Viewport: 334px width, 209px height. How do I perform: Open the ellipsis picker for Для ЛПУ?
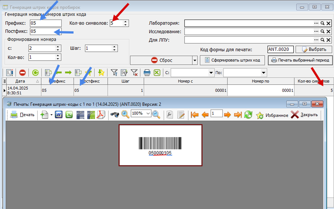pos(316,40)
